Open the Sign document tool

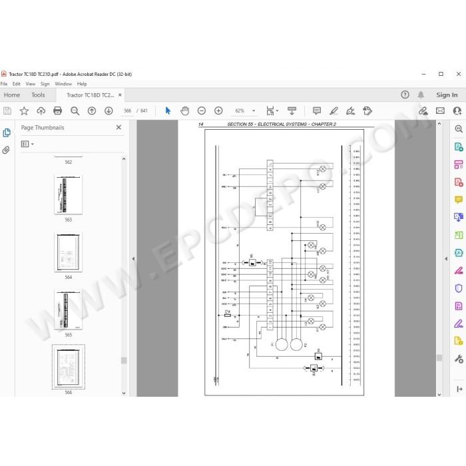click(x=351, y=111)
